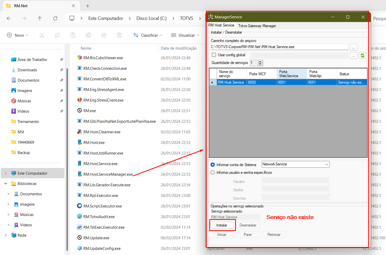Select Informa usuário e senha específicos radio
The width and height of the screenshot is (386, 255).
click(x=213, y=172)
